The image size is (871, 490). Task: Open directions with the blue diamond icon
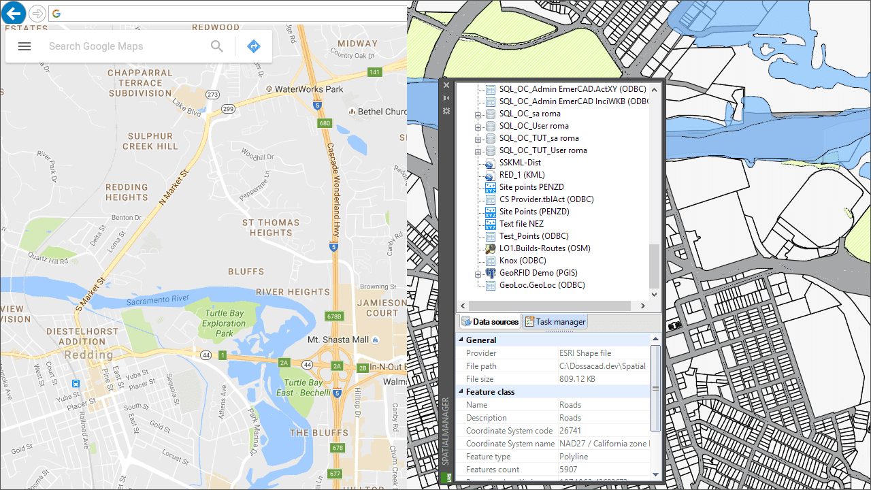254,46
